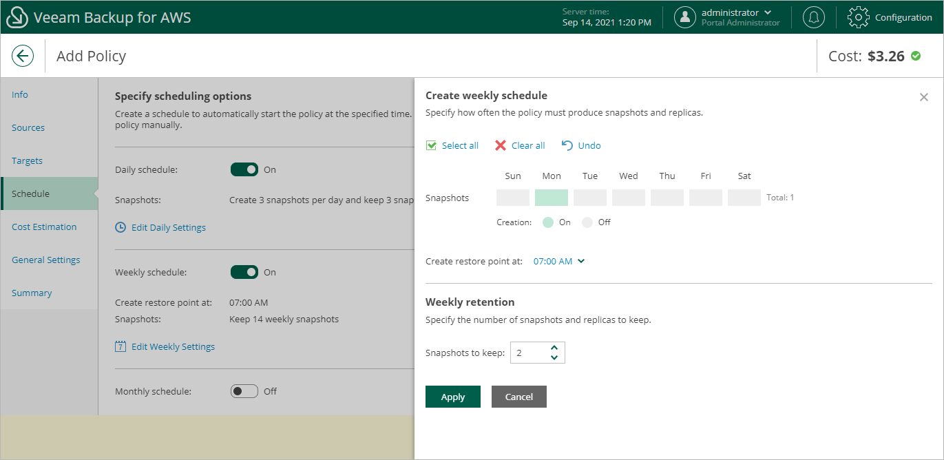
Task: Increase Snapshots to keep with up arrow
Action: point(554,348)
